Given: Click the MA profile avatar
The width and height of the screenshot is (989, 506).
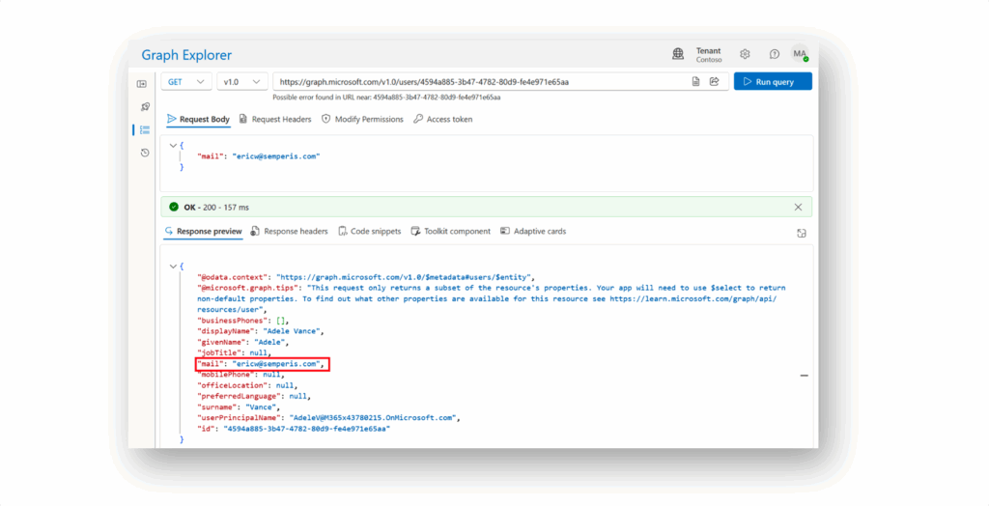Looking at the screenshot, I should pos(800,54).
